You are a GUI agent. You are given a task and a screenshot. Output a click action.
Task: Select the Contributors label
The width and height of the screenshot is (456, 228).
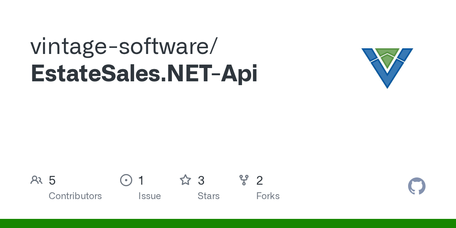(75, 196)
